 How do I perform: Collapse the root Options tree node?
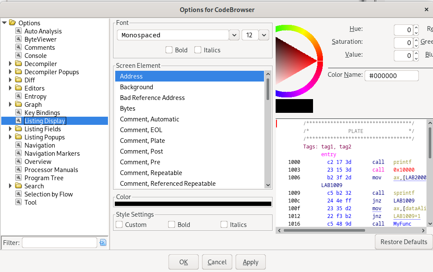click(x=4, y=23)
